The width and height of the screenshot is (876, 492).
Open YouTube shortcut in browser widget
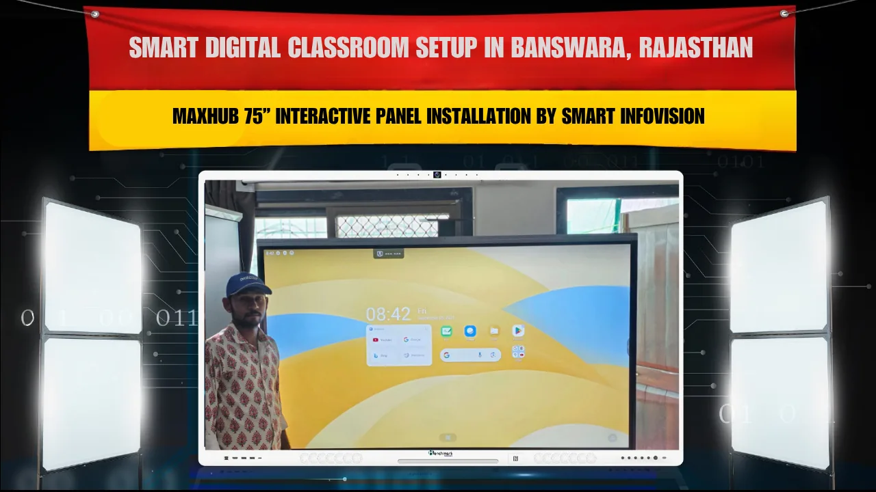pos(383,340)
